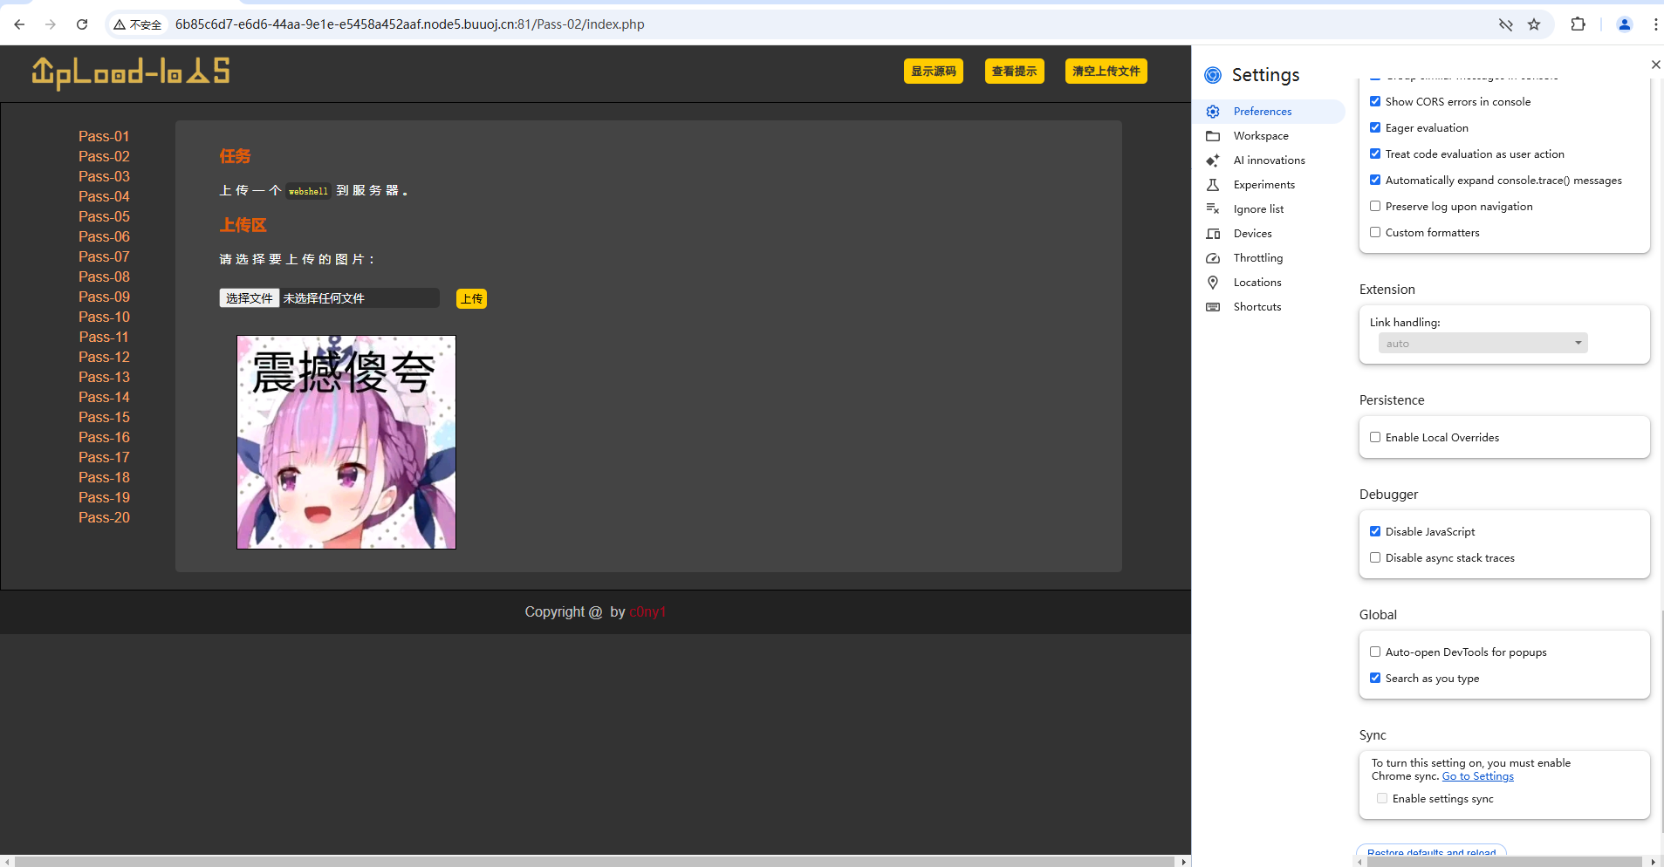Click the 选择文件 file chooser button
Viewport: 1664px width, 867px height.
tap(250, 298)
